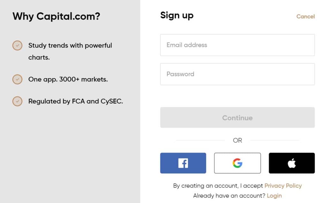
Task: Select "Study trends with powerful charts" text
Action: [x=70, y=46]
